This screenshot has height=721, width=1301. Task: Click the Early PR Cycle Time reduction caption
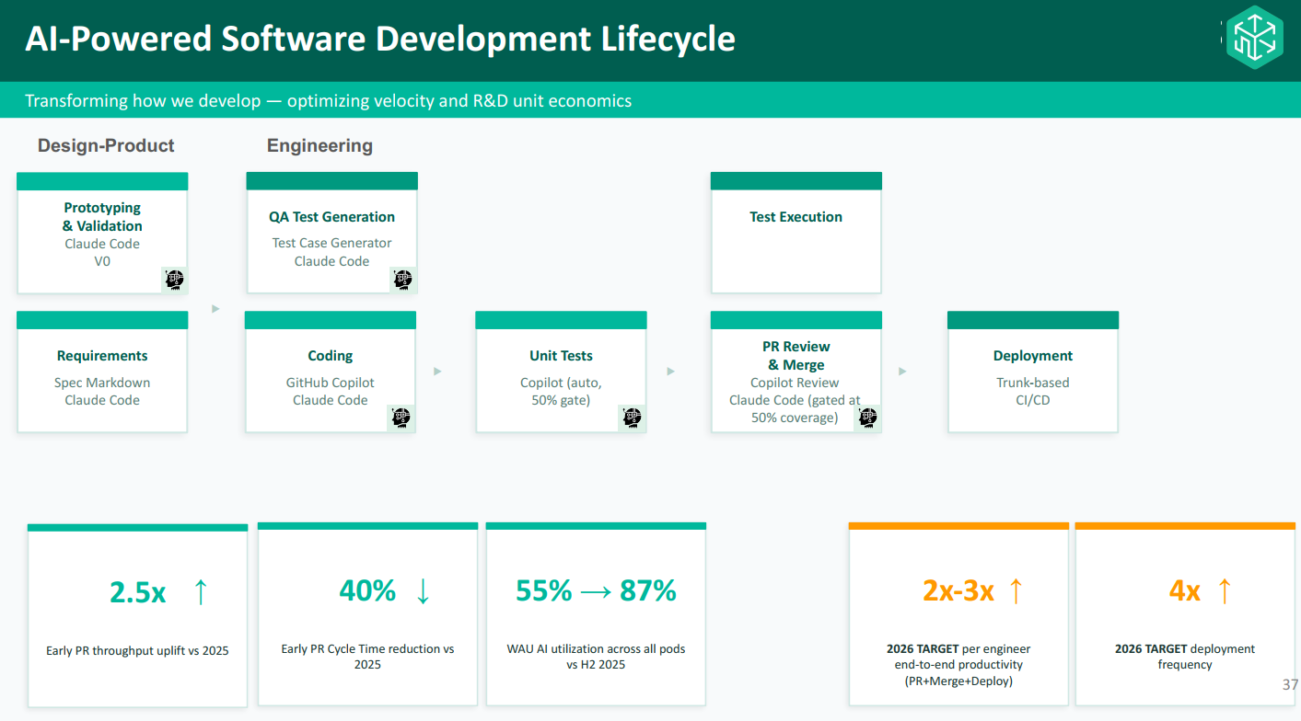[367, 657]
